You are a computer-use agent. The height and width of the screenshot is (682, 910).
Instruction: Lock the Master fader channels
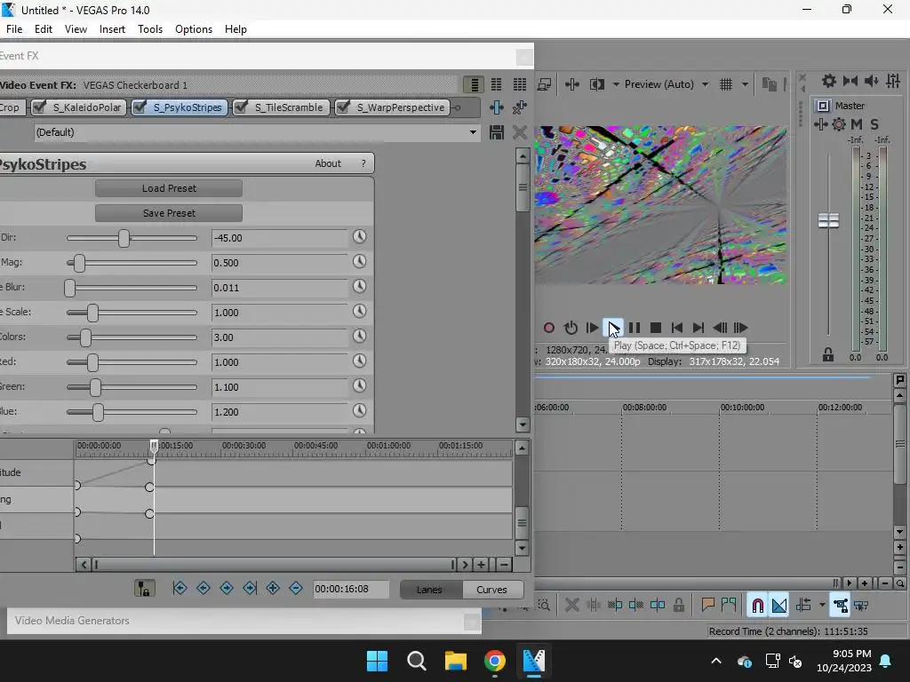(828, 354)
